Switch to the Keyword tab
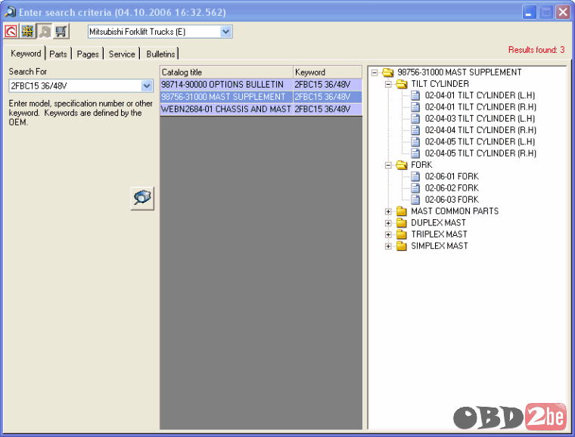The width and height of the screenshot is (575, 437). (x=26, y=54)
